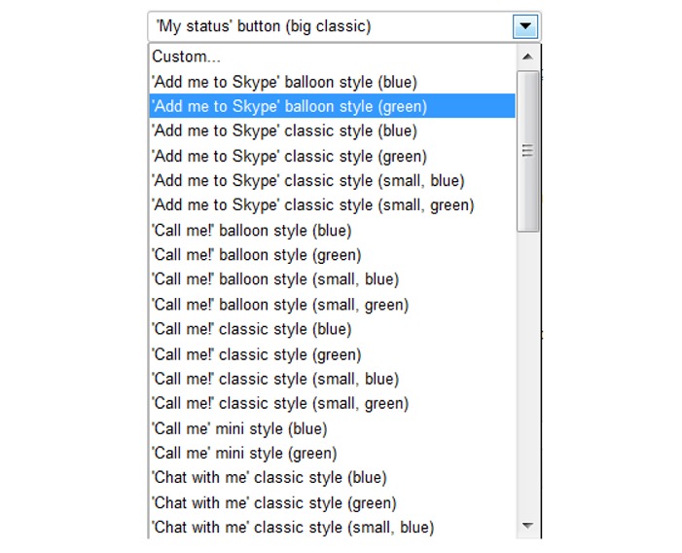Choose 'Call me' mini style (green)

click(244, 453)
